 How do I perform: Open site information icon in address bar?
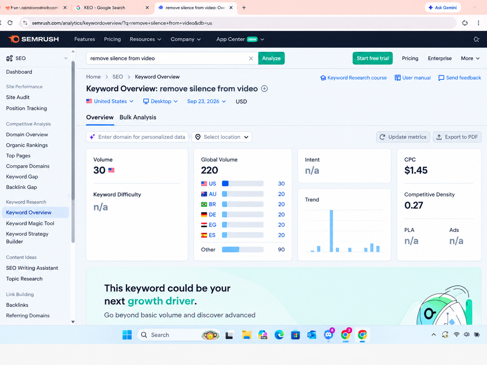25,23
